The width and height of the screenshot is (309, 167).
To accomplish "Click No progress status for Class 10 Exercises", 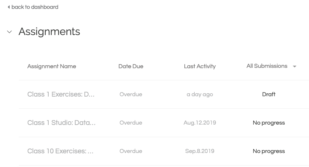I will pyautogui.click(x=269, y=151).
